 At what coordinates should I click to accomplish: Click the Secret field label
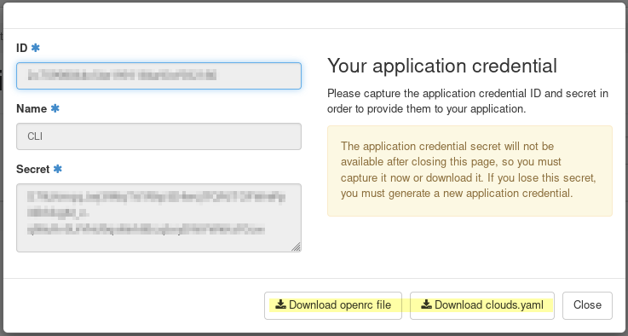33,169
